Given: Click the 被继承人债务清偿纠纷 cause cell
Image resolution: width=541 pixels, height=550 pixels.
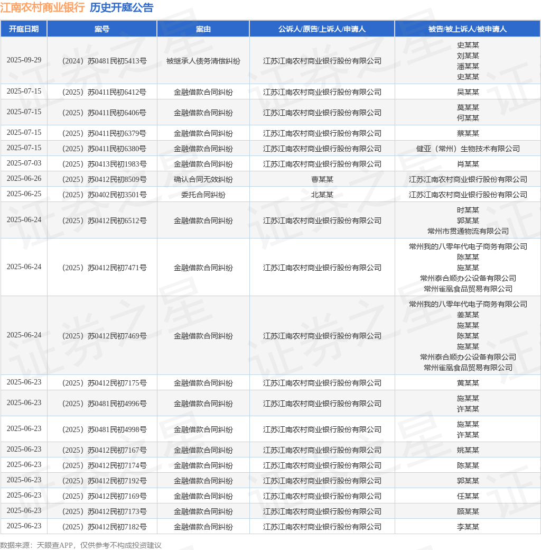Looking at the screenshot, I should (x=203, y=61).
